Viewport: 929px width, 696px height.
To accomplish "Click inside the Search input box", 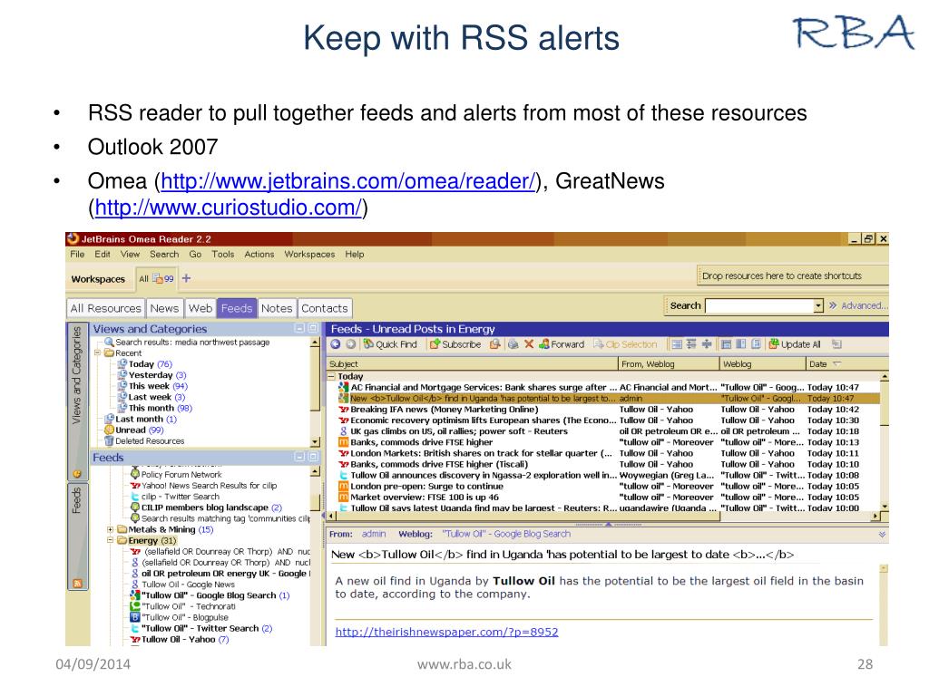I will pos(759,305).
